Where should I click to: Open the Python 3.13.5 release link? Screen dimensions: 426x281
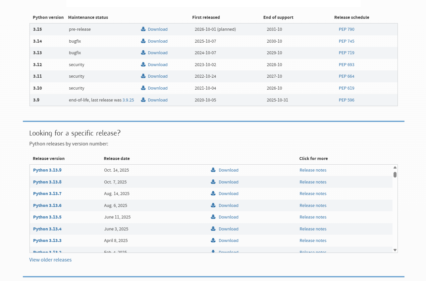point(47,217)
